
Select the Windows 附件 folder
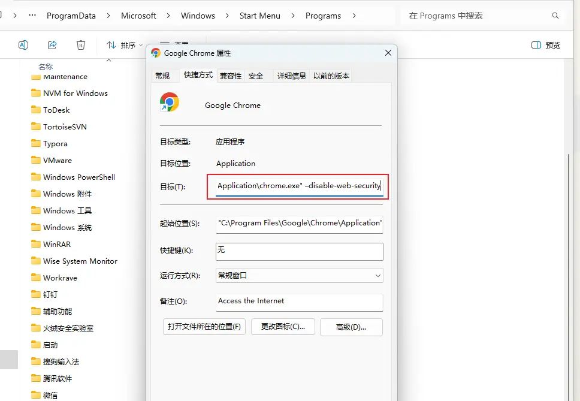61,194
